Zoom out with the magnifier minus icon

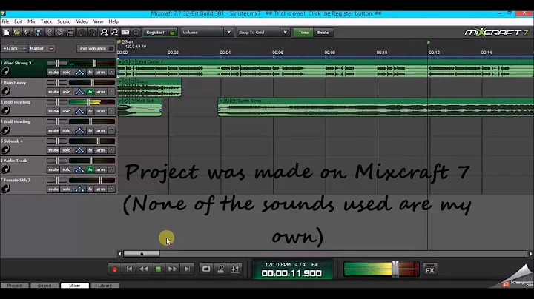(x=114, y=33)
